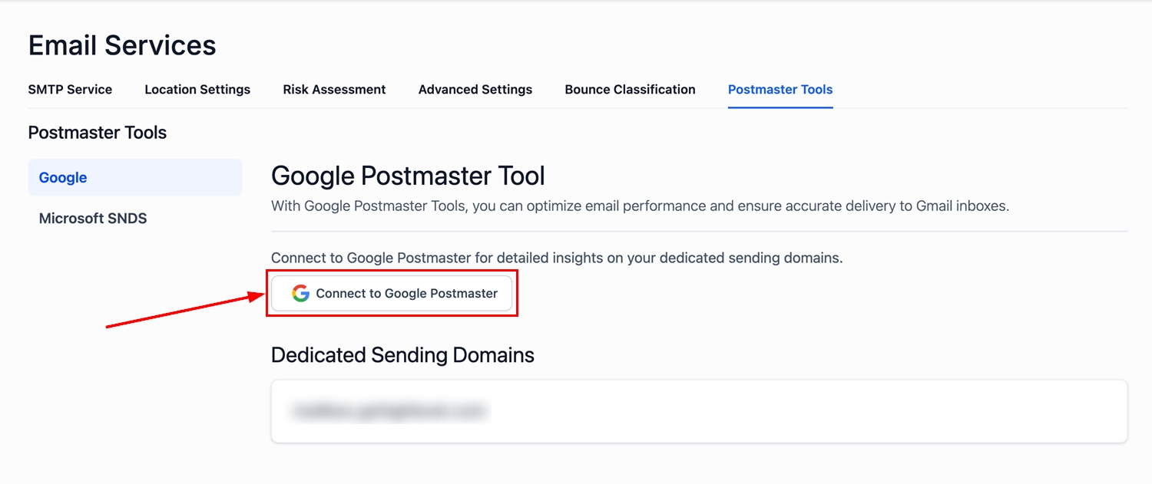Select Google in the Postmaster sidebar
The height and width of the screenshot is (484, 1152).
(x=63, y=178)
